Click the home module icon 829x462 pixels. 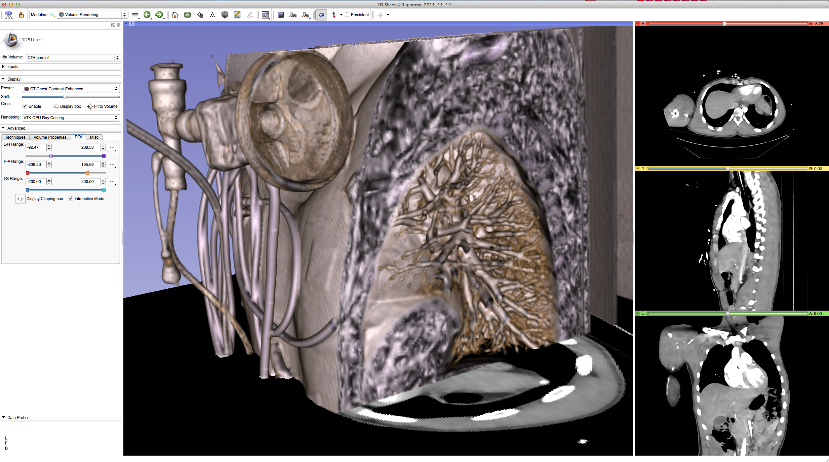click(175, 15)
